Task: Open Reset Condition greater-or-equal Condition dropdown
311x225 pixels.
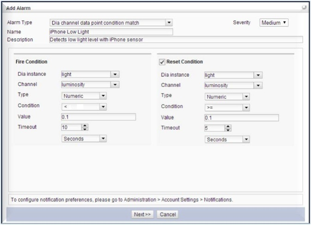Action: [x=246, y=108]
